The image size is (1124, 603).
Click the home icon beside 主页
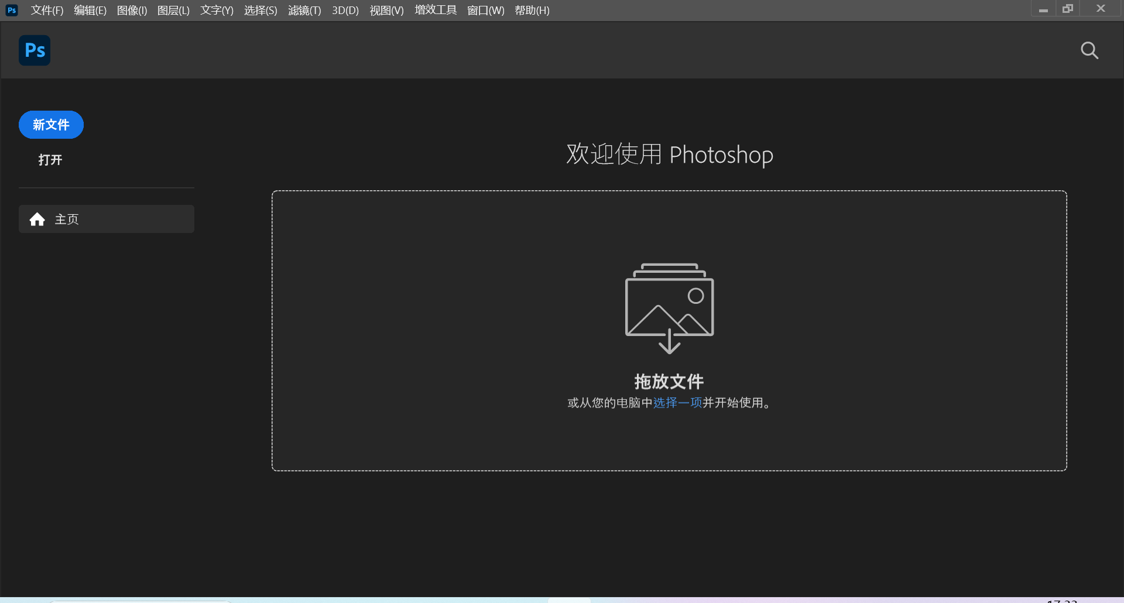point(37,219)
